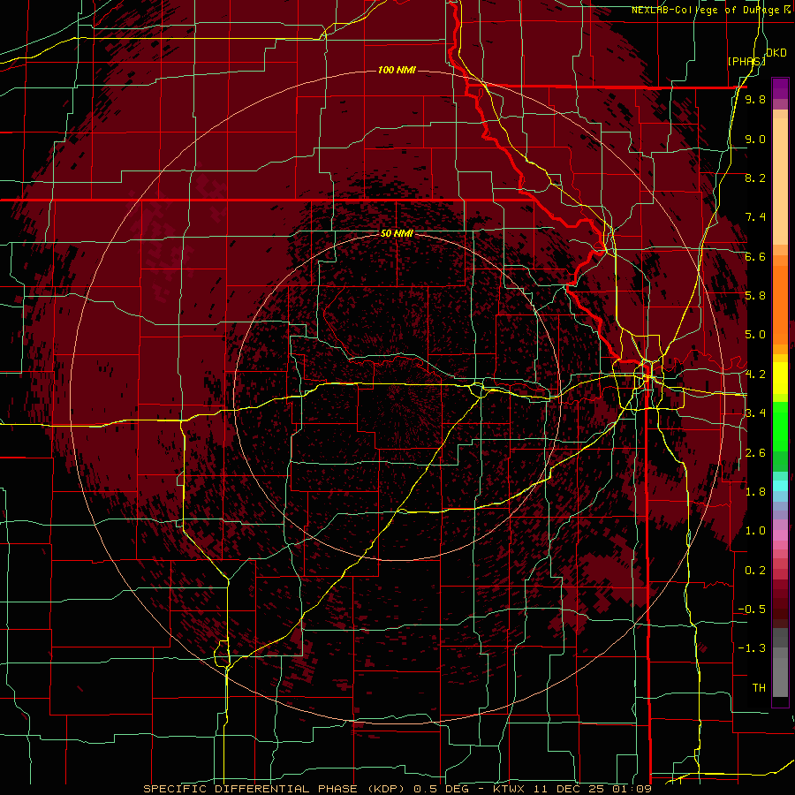Image resolution: width=795 pixels, height=795 pixels.
Task: Click the 2.6 value on the color scale
Action: [x=755, y=453]
